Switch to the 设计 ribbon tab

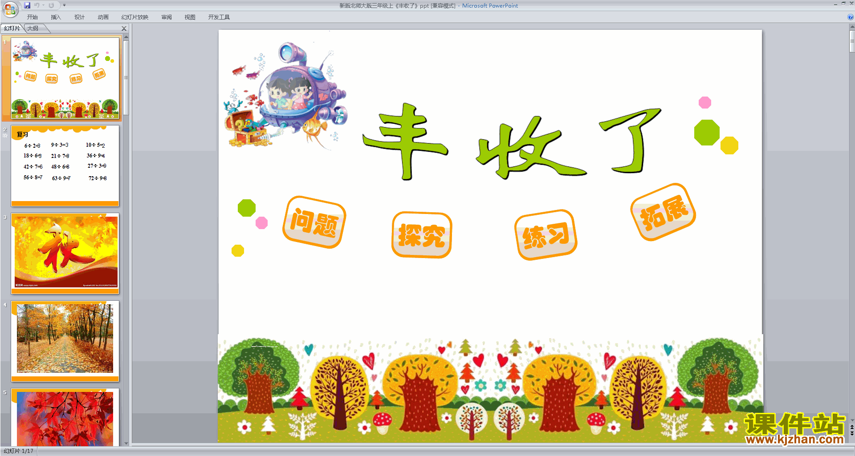point(79,17)
